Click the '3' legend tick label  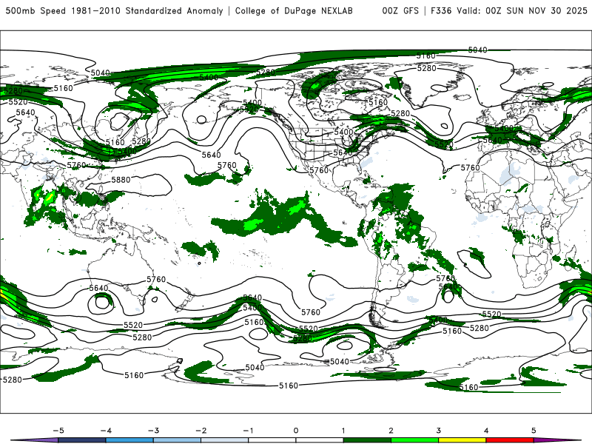(439, 431)
